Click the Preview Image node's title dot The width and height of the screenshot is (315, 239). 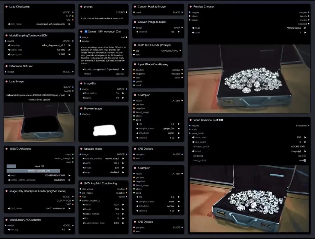[x=81, y=108]
